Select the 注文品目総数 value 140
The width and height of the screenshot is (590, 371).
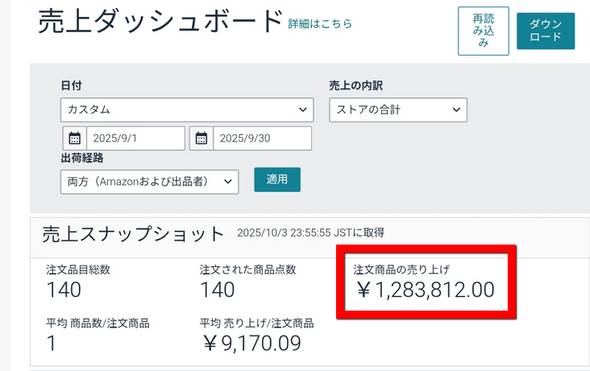click(x=64, y=290)
